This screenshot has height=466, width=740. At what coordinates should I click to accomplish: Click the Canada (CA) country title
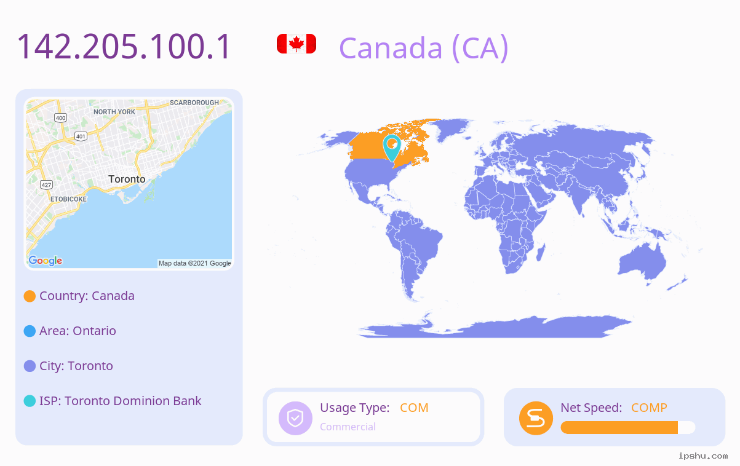click(424, 48)
